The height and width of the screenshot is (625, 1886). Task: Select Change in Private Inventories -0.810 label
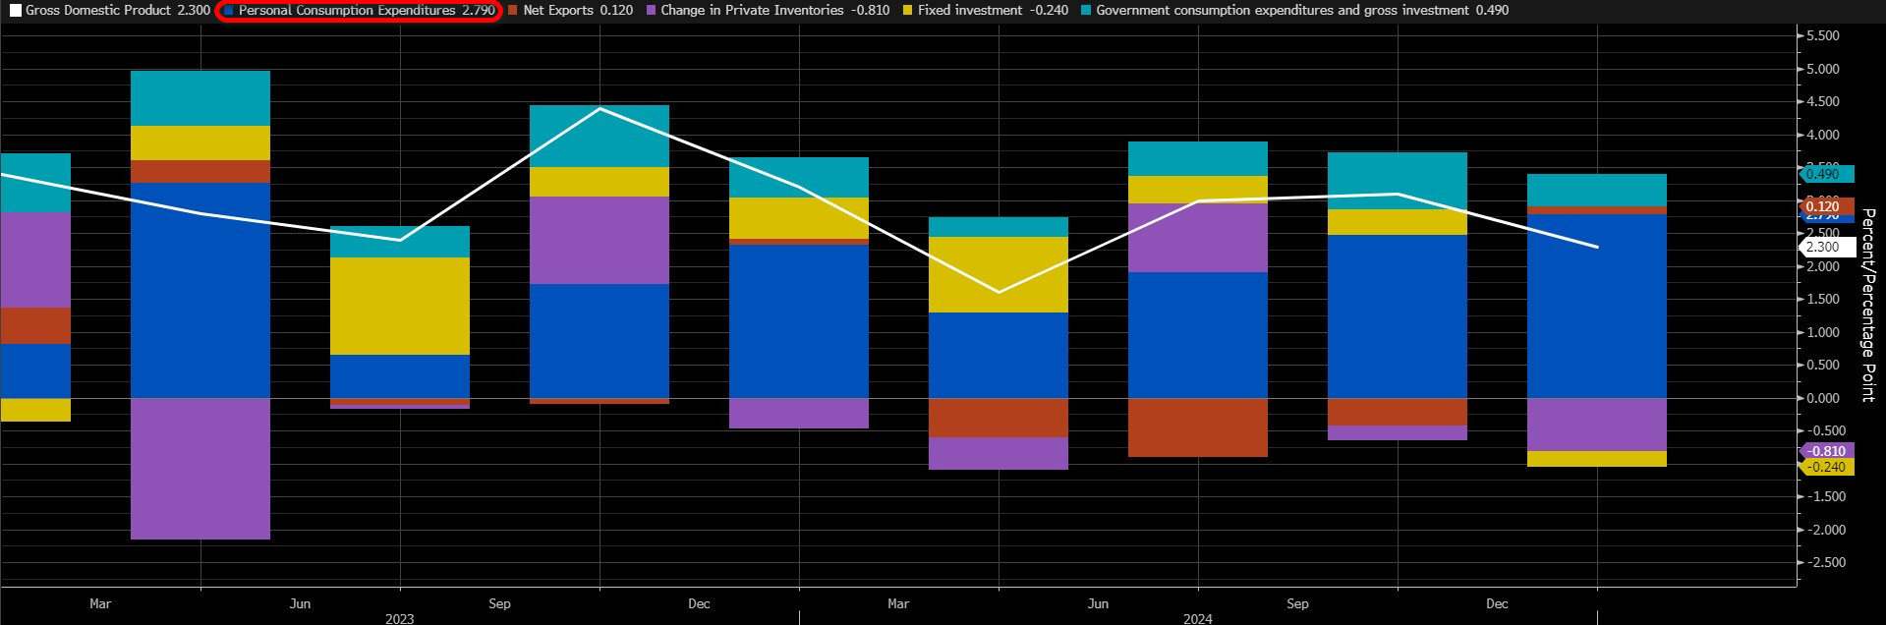pos(775,11)
